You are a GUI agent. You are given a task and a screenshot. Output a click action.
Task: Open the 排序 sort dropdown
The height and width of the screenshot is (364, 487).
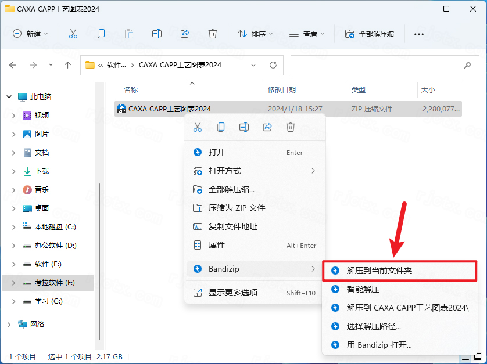click(x=256, y=34)
